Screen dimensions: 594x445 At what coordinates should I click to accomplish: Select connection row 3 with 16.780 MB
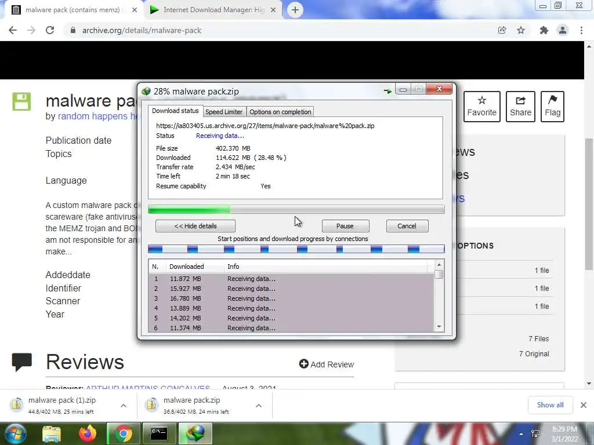point(291,298)
